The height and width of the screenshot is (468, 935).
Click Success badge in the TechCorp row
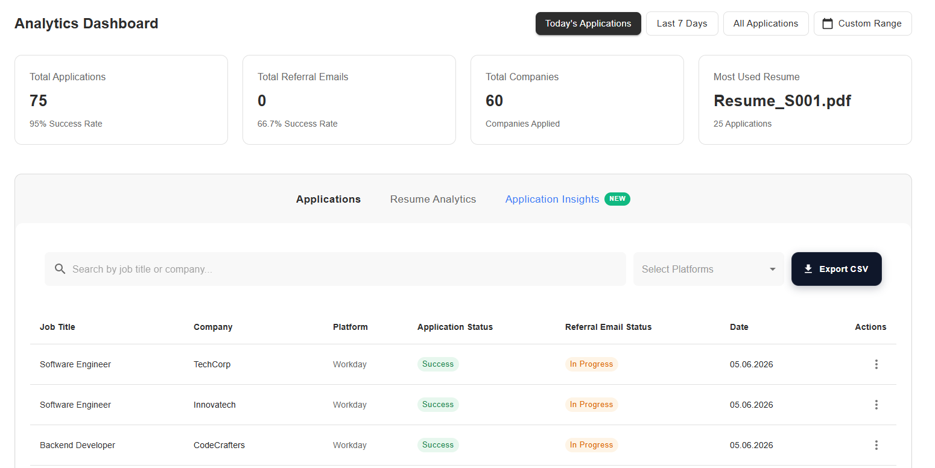click(438, 364)
